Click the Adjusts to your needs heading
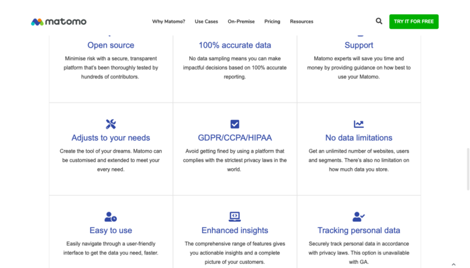470x268 pixels. tap(111, 137)
